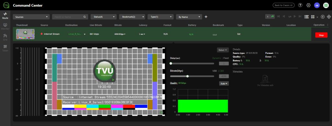This screenshot has height=126, width=332.
Task: Click the bookmark dashes in stream row
Action: [215, 34]
